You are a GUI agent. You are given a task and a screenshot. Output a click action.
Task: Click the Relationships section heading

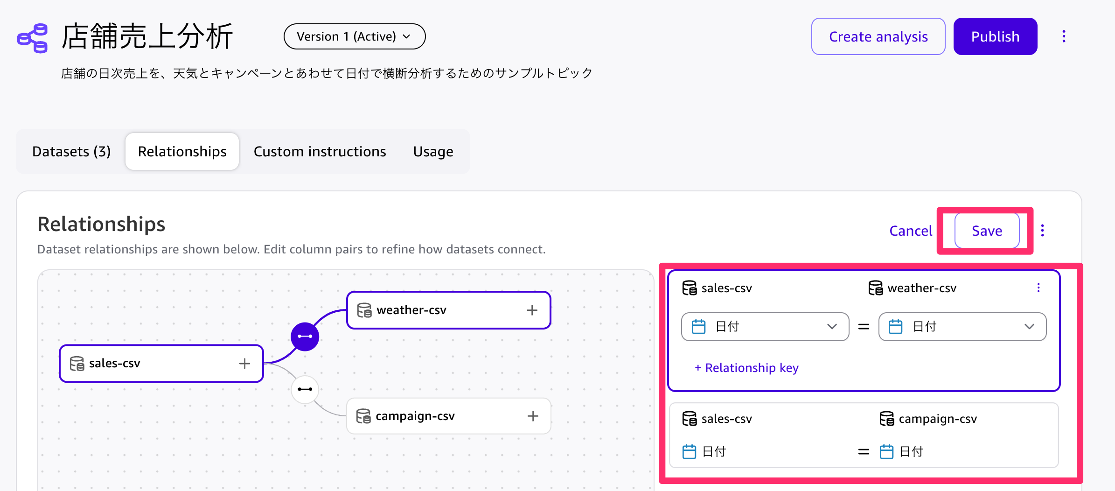pyautogui.click(x=101, y=224)
